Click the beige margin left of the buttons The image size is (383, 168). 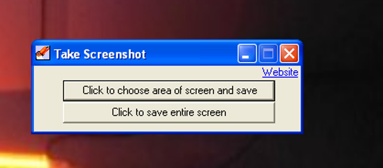[x=48, y=101]
